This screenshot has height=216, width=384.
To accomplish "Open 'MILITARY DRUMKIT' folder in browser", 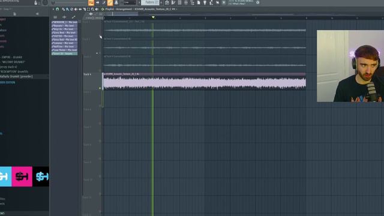I will pos(13,62).
